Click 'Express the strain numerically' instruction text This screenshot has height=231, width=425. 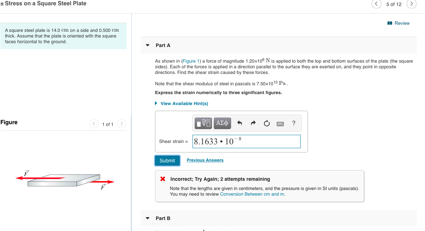(218, 93)
